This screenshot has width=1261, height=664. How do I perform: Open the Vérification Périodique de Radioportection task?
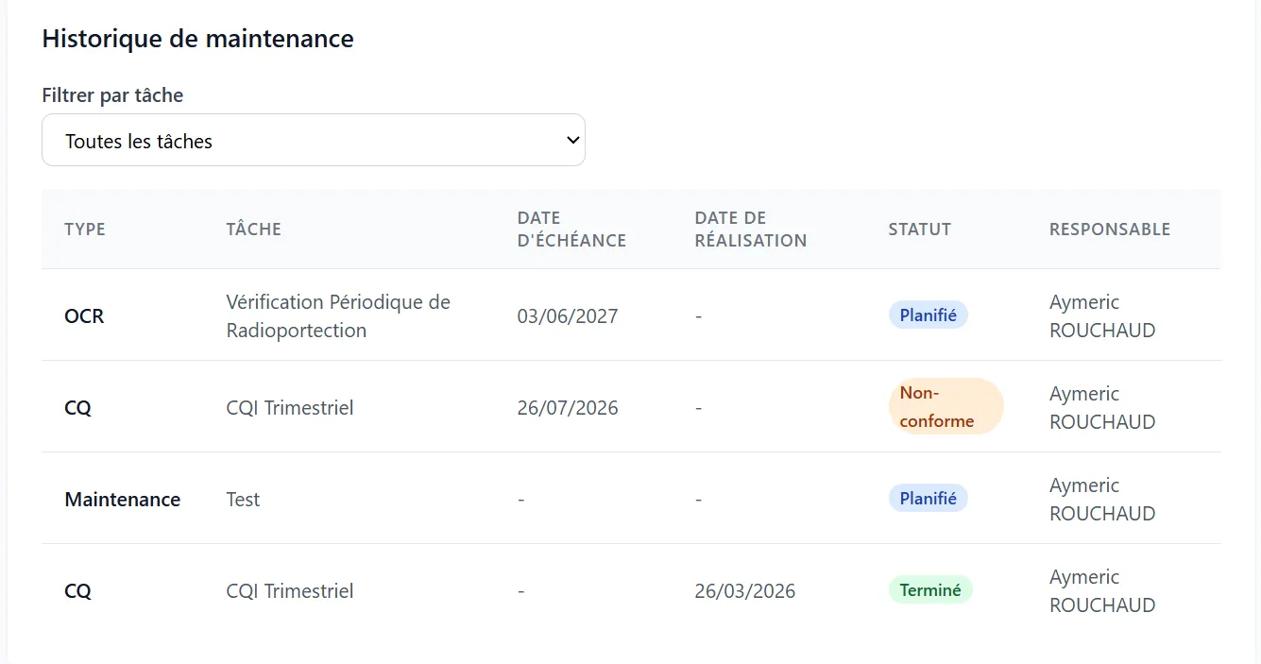(x=338, y=316)
